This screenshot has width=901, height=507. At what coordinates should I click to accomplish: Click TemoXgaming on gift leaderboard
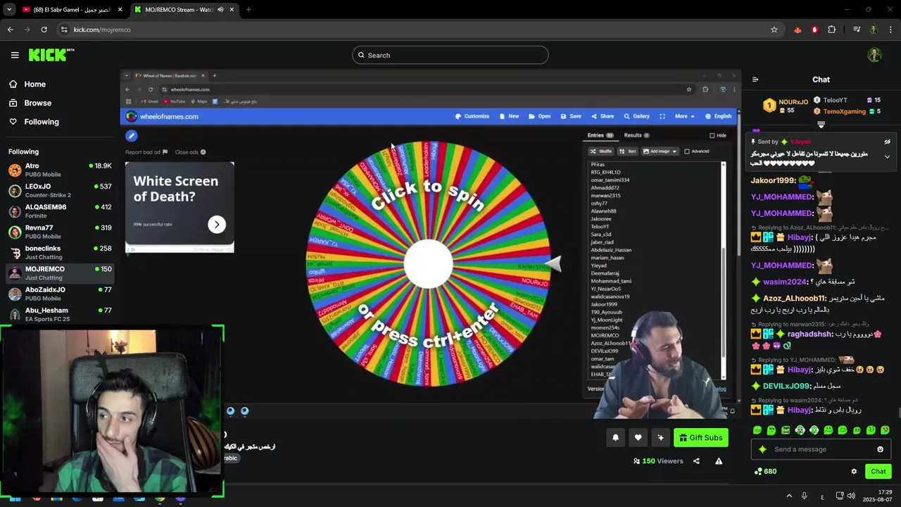pyautogui.click(x=844, y=111)
